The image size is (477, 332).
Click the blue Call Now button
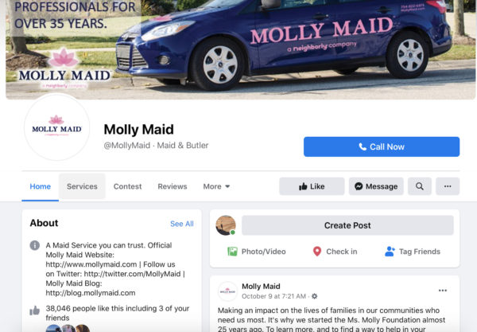click(382, 146)
